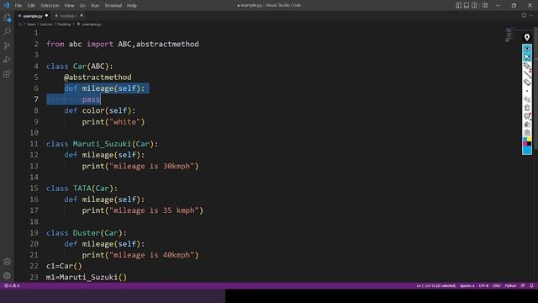
Task: Open the Terminal menu
Action: pyautogui.click(x=113, y=6)
